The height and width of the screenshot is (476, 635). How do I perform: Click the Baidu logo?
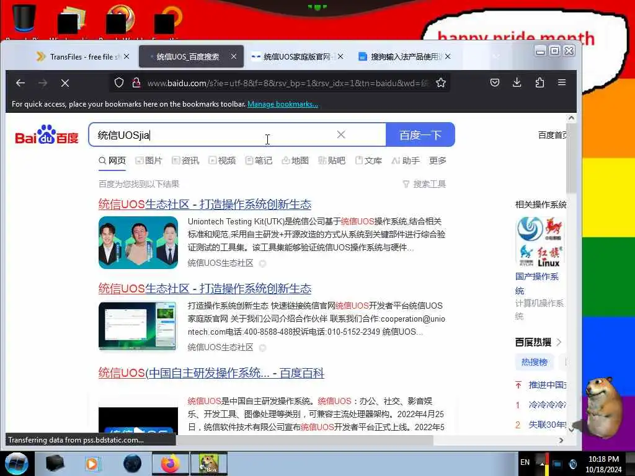47,134
